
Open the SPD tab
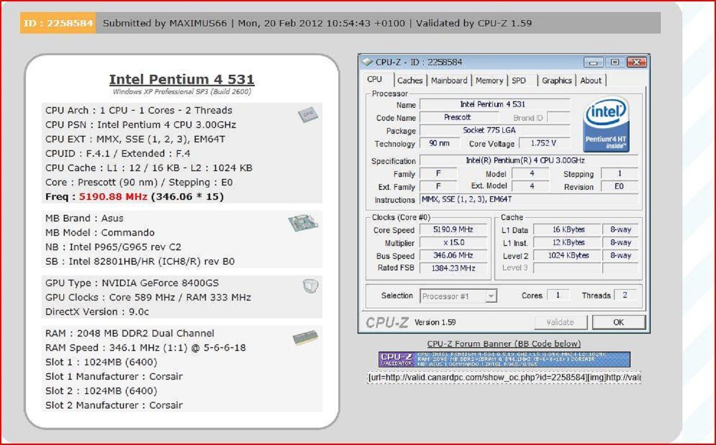pos(519,81)
